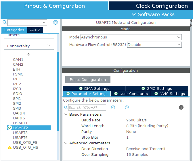This screenshot has height=161, width=193.
Task: Open the Mode dropdown set to Asynchronous
Action: point(131,37)
